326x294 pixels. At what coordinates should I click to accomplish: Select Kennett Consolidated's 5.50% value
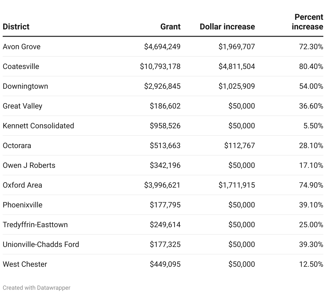(x=313, y=126)
